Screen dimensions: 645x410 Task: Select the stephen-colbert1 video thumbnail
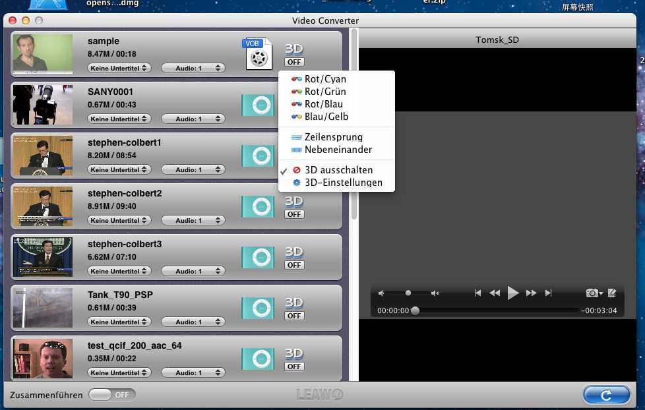coord(43,156)
